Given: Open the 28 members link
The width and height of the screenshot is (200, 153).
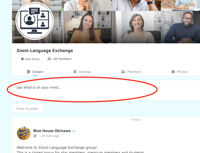Looking at the screenshot, I should [x=62, y=59].
